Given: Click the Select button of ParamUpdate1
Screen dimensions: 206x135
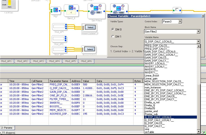Looking at the screenshot, I should (90, 49).
